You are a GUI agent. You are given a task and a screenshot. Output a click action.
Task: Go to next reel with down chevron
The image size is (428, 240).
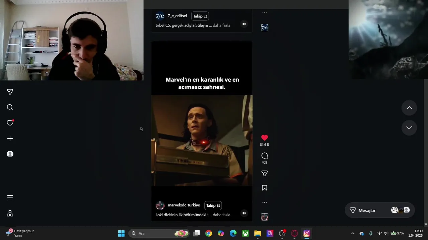(x=409, y=128)
